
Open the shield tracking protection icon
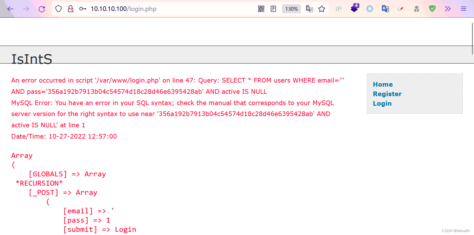click(x=58, y=9)
